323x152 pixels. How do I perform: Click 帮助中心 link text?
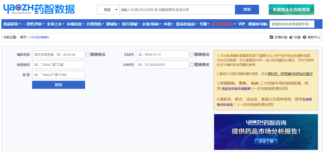[x=314, y=37]
